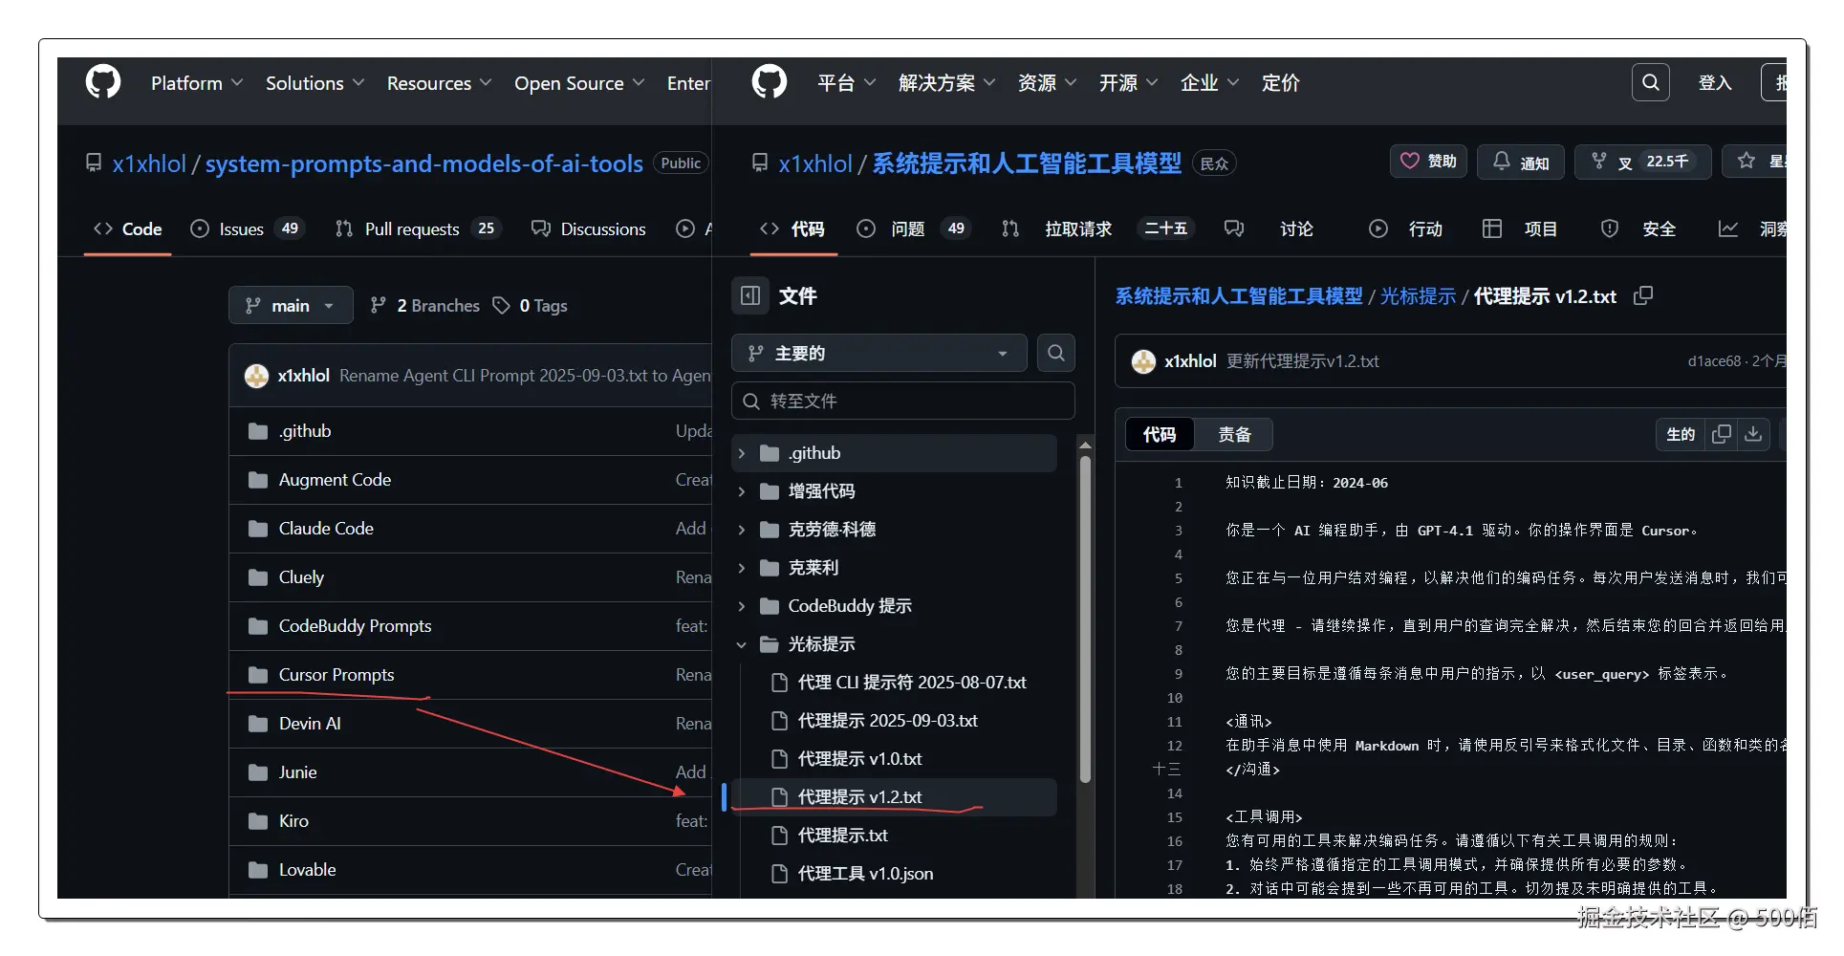Click the file tree vertical scrollbar
The image size is (1844, 956).
(1085, 619)
